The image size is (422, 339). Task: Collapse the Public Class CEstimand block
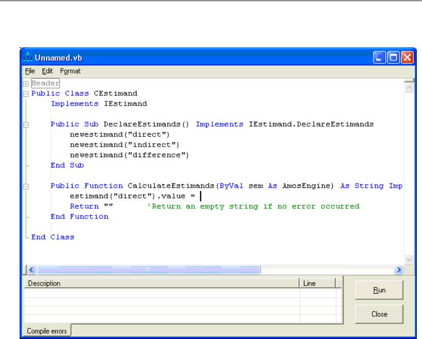click(x=26, y=94)
